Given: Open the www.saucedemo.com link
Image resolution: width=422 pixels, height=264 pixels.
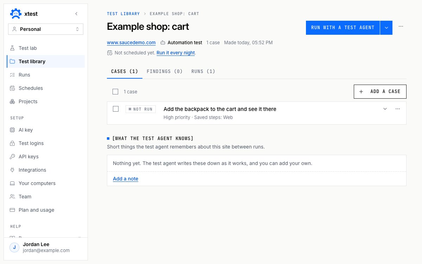Looking at the screenshot, I should (131, 42).
